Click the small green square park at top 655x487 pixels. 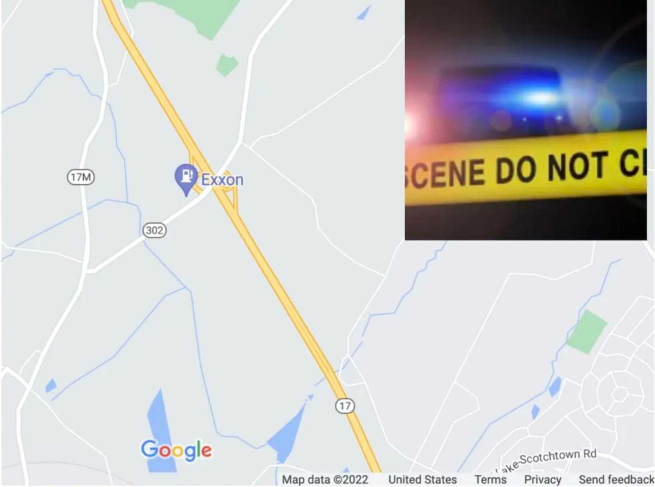(227, 65)
